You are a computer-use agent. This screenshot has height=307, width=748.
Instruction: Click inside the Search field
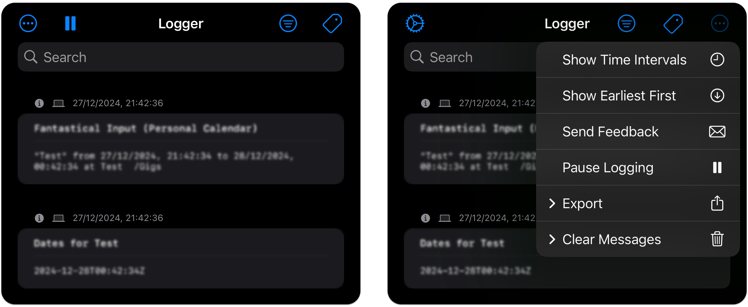(181, 57)
